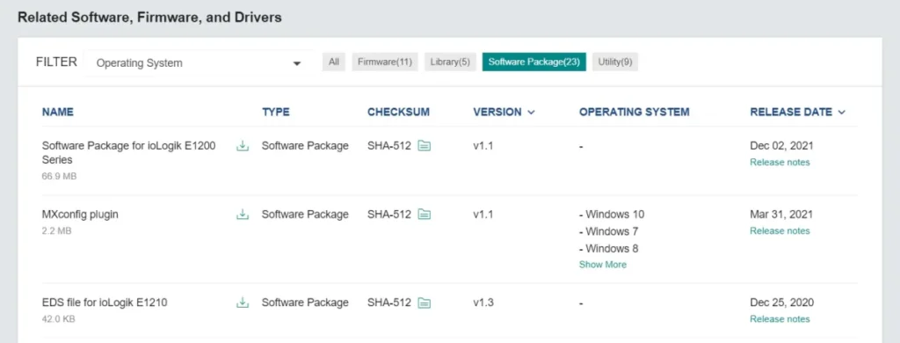Sort the list by the Version column
This screenshot has width=900, height=343.
504,112
